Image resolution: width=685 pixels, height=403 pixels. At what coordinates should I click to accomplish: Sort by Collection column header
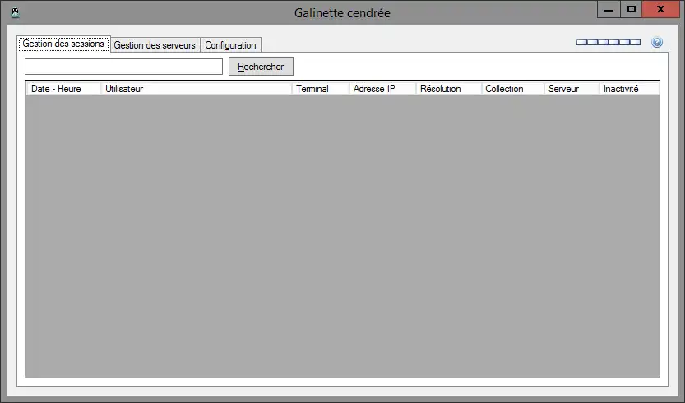coord(512,89)
